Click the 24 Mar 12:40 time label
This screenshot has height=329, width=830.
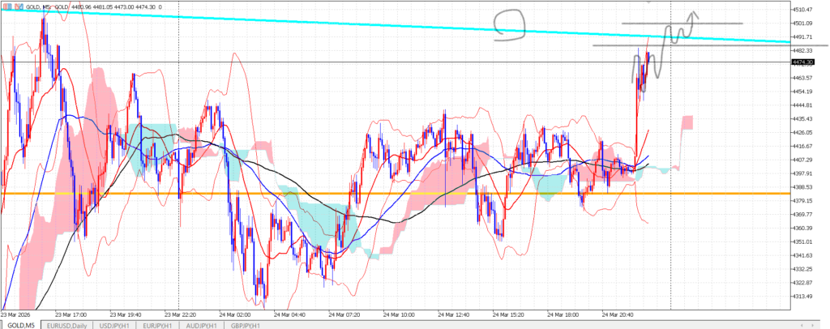[455, 314]
